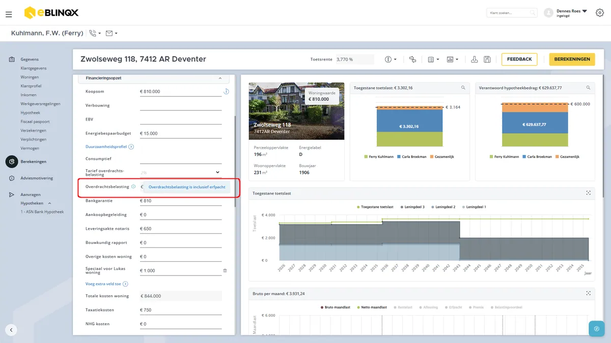This screenshot has width=611, height=343.
Task: Toggle the Netto maandlast legend series
Action: 372,307
